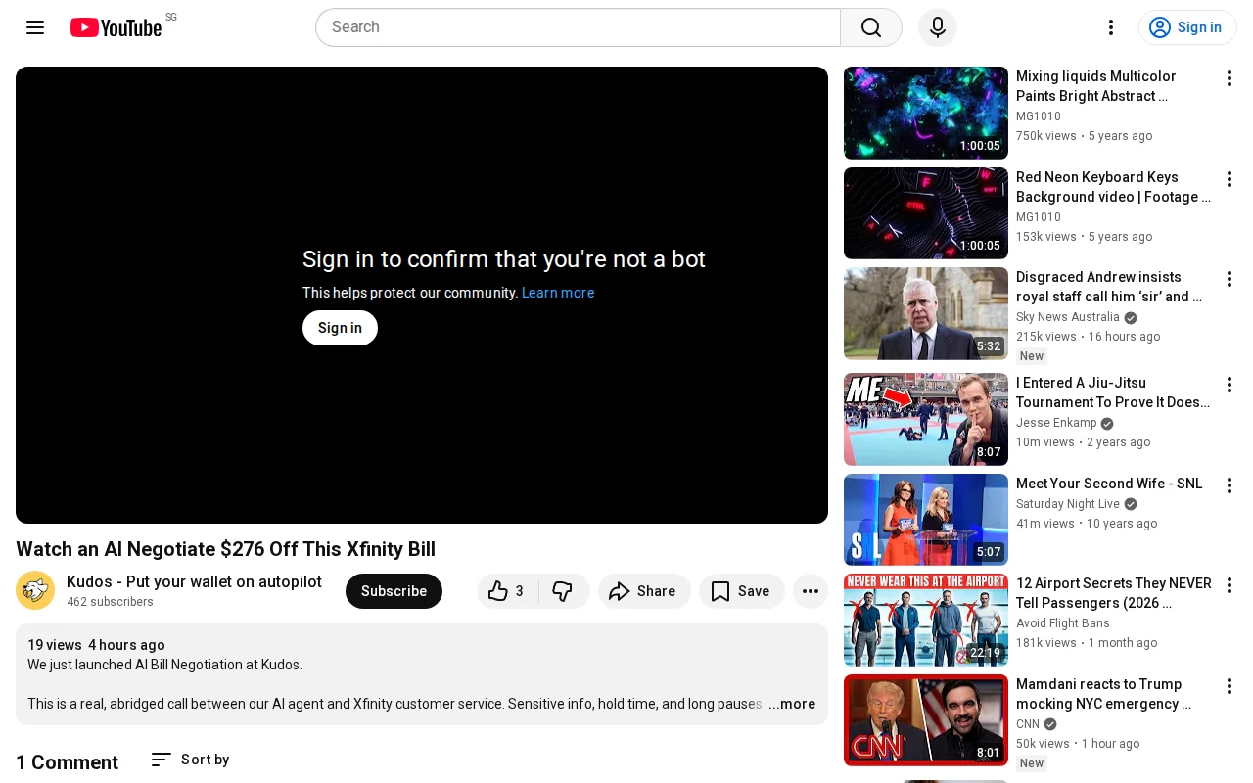Screen dimensions: 1253x783
Task: Open more actions ellipsis below video
Action: (x=811, y=591)
